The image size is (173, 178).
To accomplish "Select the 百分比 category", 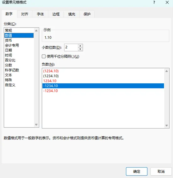I will (x=19, y=60).
